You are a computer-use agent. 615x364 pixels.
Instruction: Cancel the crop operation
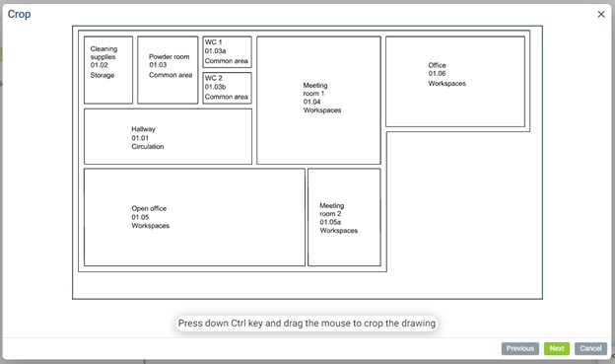(x=590, y=348)
